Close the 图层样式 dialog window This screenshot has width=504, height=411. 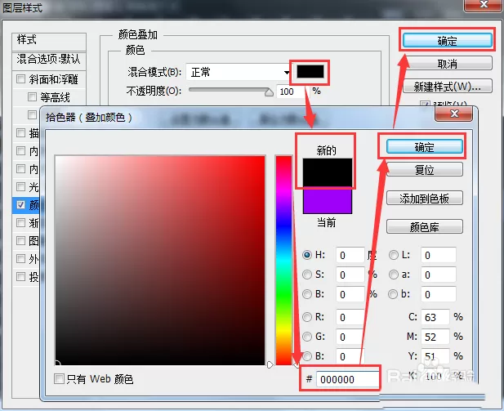[484, 5]
